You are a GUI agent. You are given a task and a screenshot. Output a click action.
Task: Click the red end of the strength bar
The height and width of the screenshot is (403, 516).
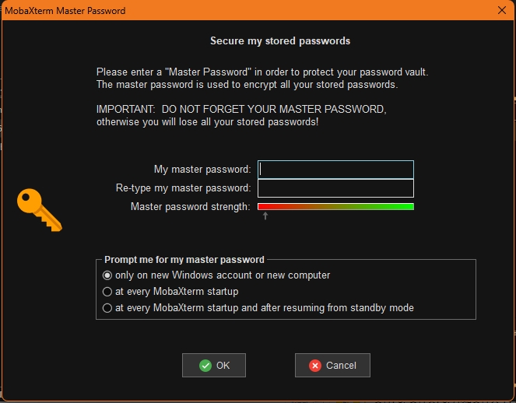(263, 207)
